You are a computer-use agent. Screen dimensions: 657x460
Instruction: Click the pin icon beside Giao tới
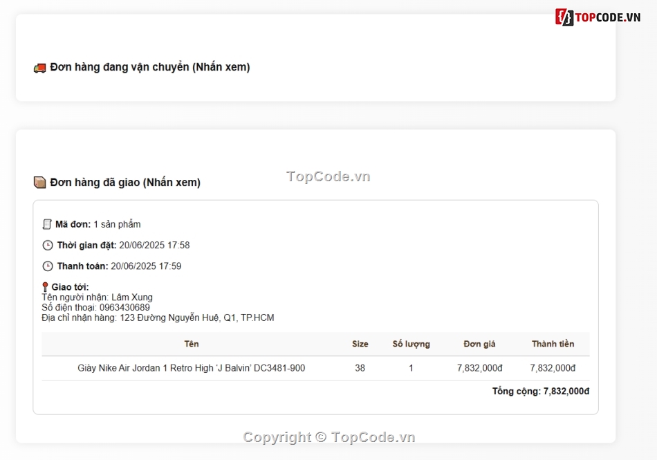click(45, 287)
